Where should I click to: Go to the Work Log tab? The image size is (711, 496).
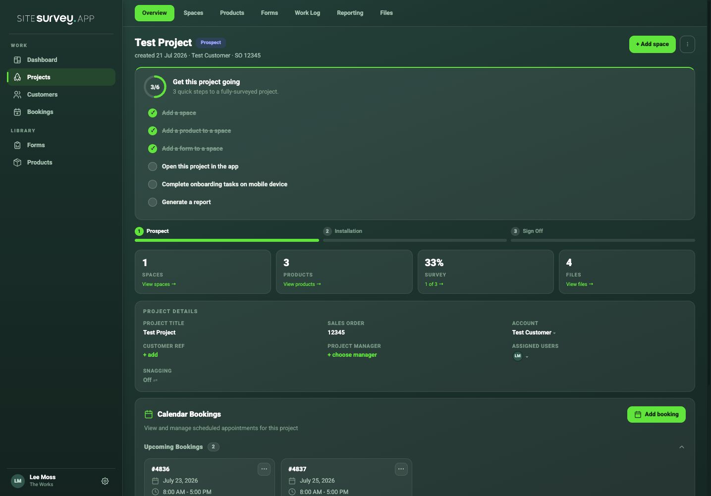(307, 13)
